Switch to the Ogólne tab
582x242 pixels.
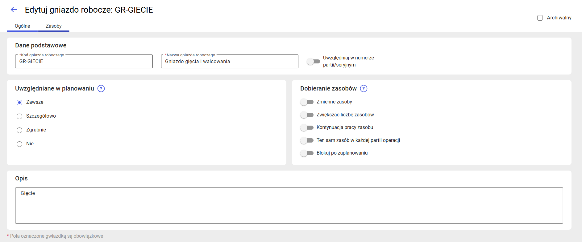pyautogui.click(x=22, y=26)
